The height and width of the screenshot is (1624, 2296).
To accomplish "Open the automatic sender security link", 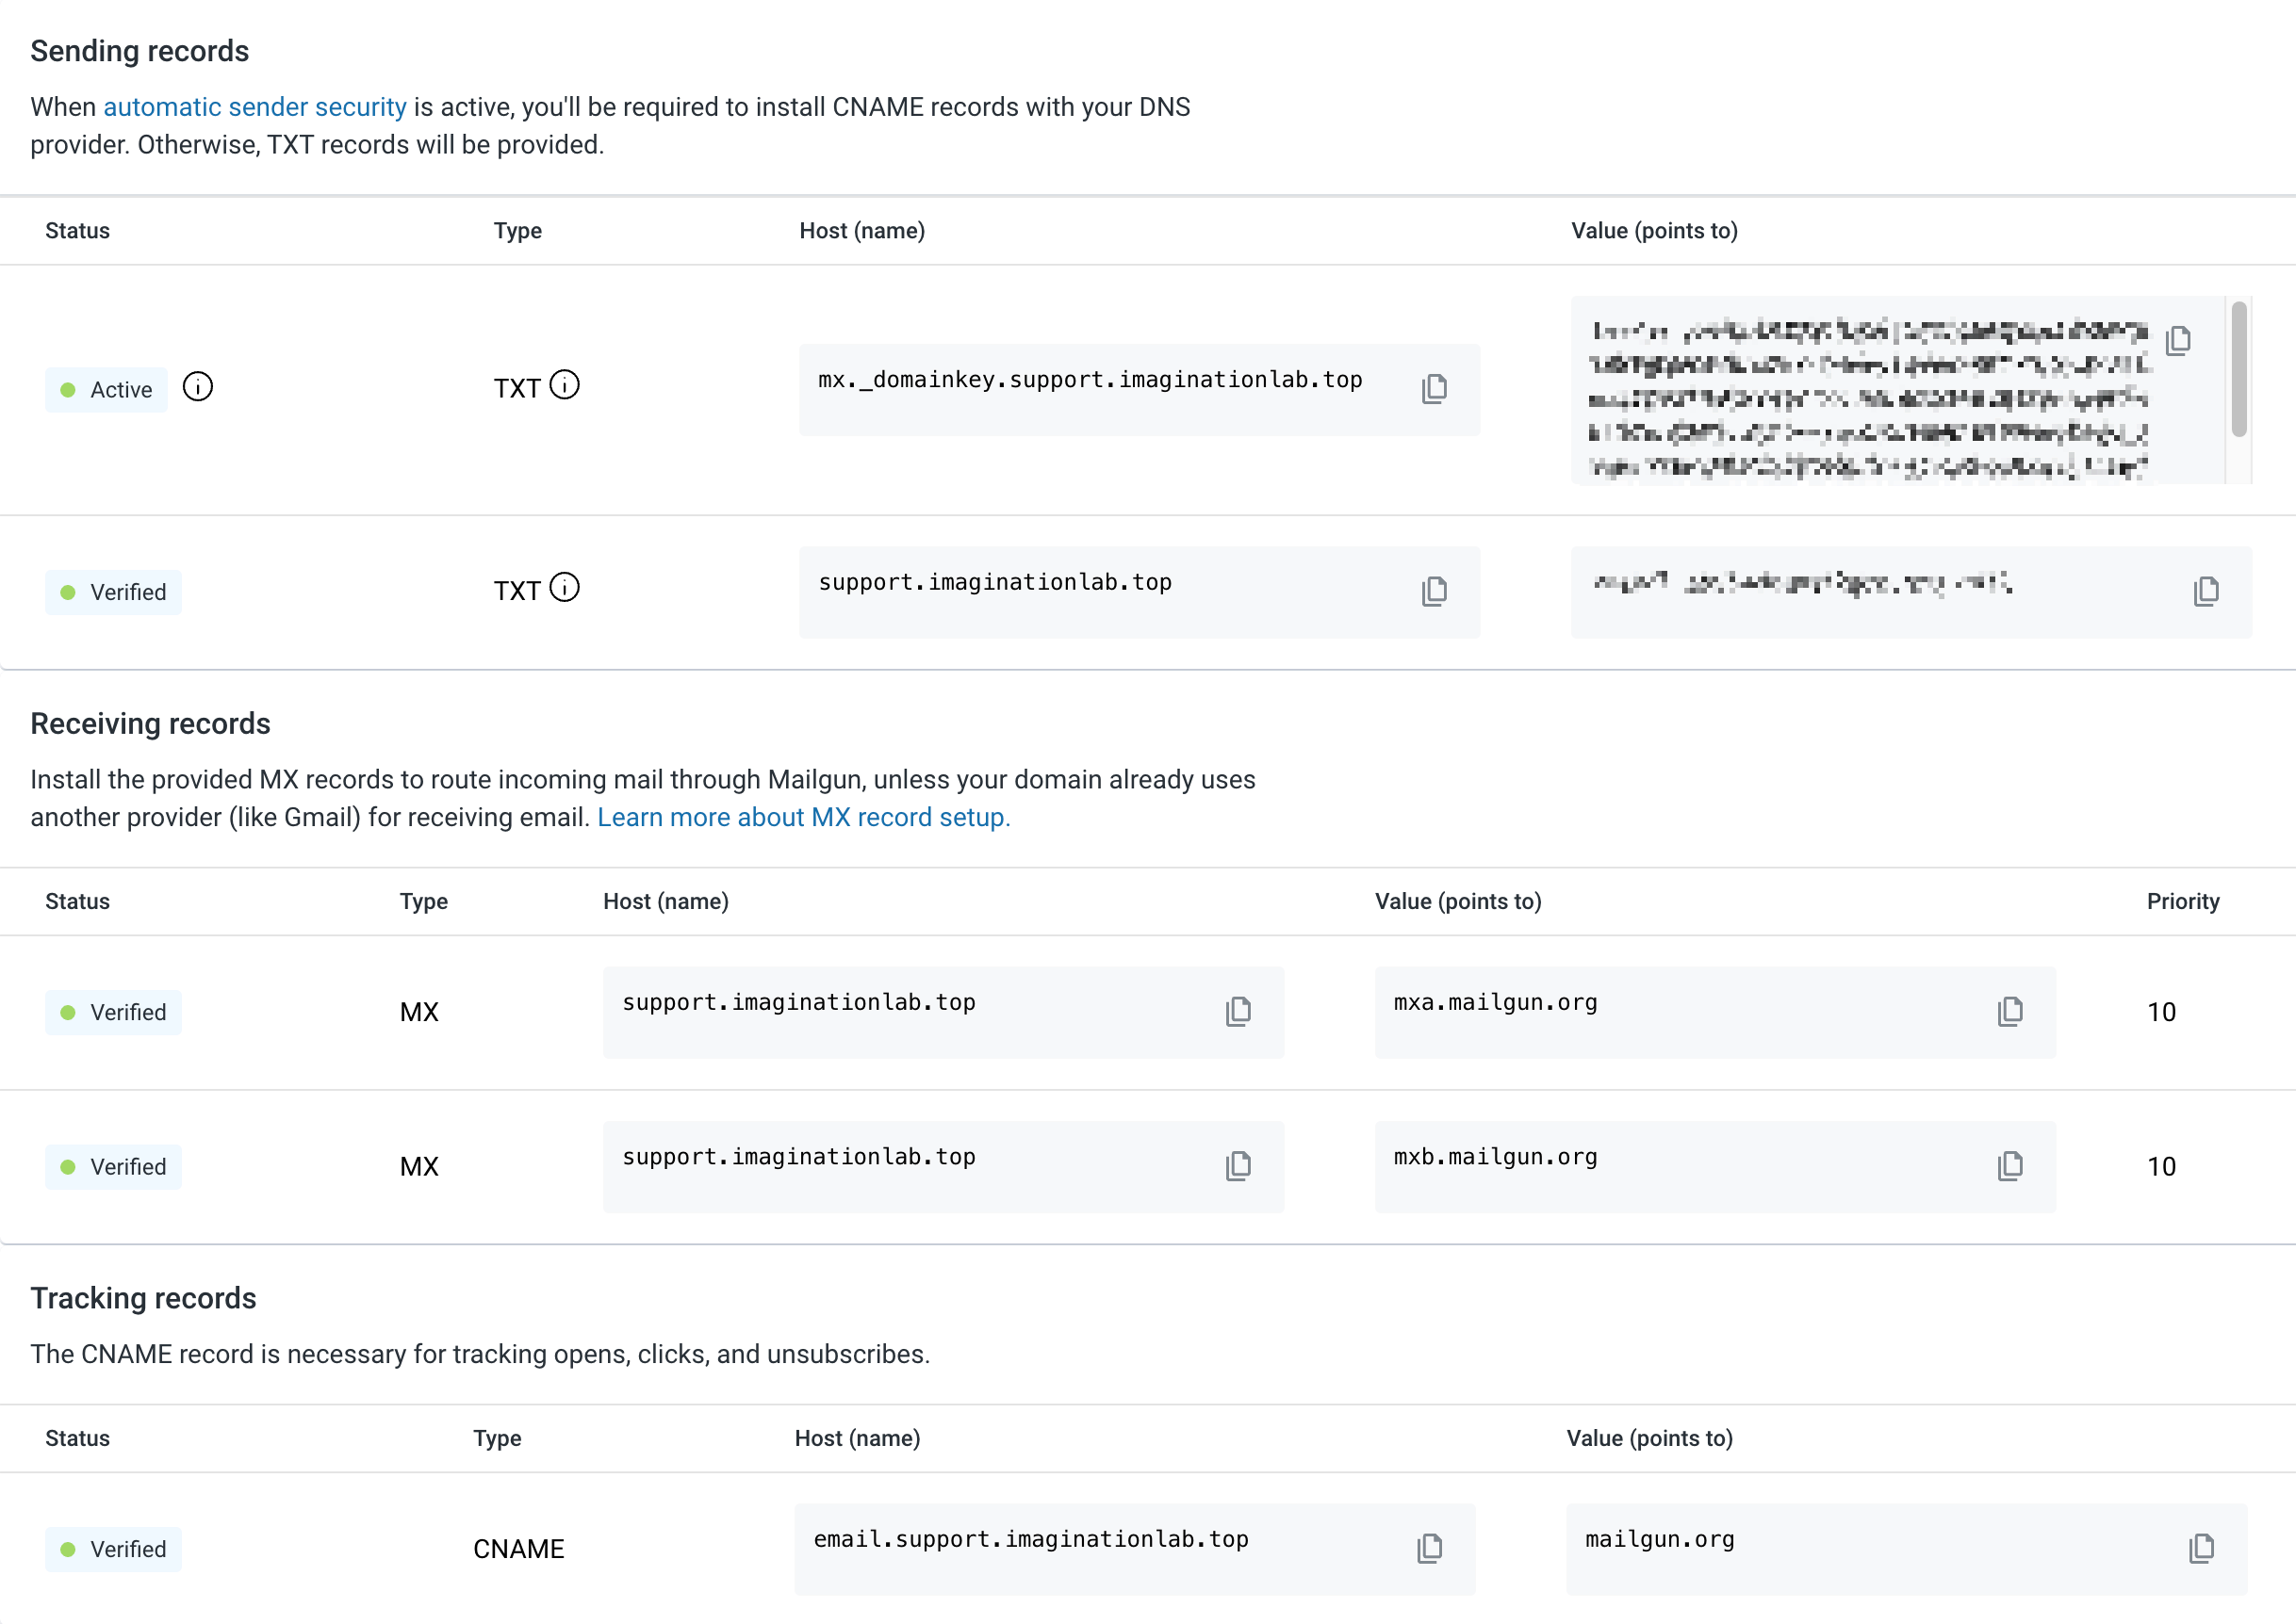I will click(x=254, y=107).
